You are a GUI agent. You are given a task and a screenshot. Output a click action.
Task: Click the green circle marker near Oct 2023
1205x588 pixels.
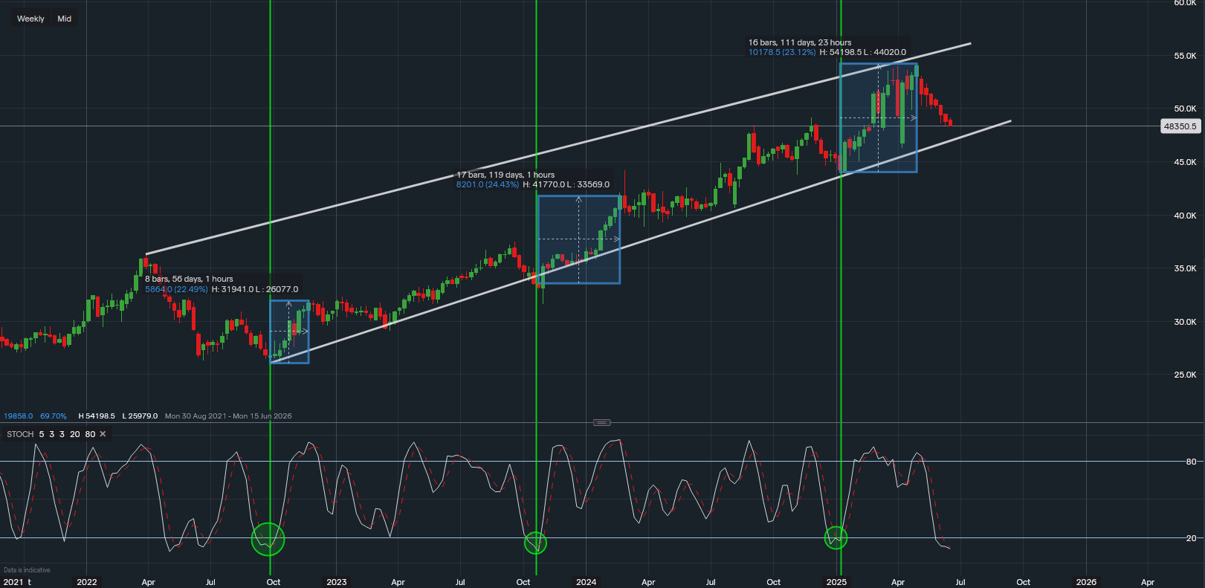[535, 543]
